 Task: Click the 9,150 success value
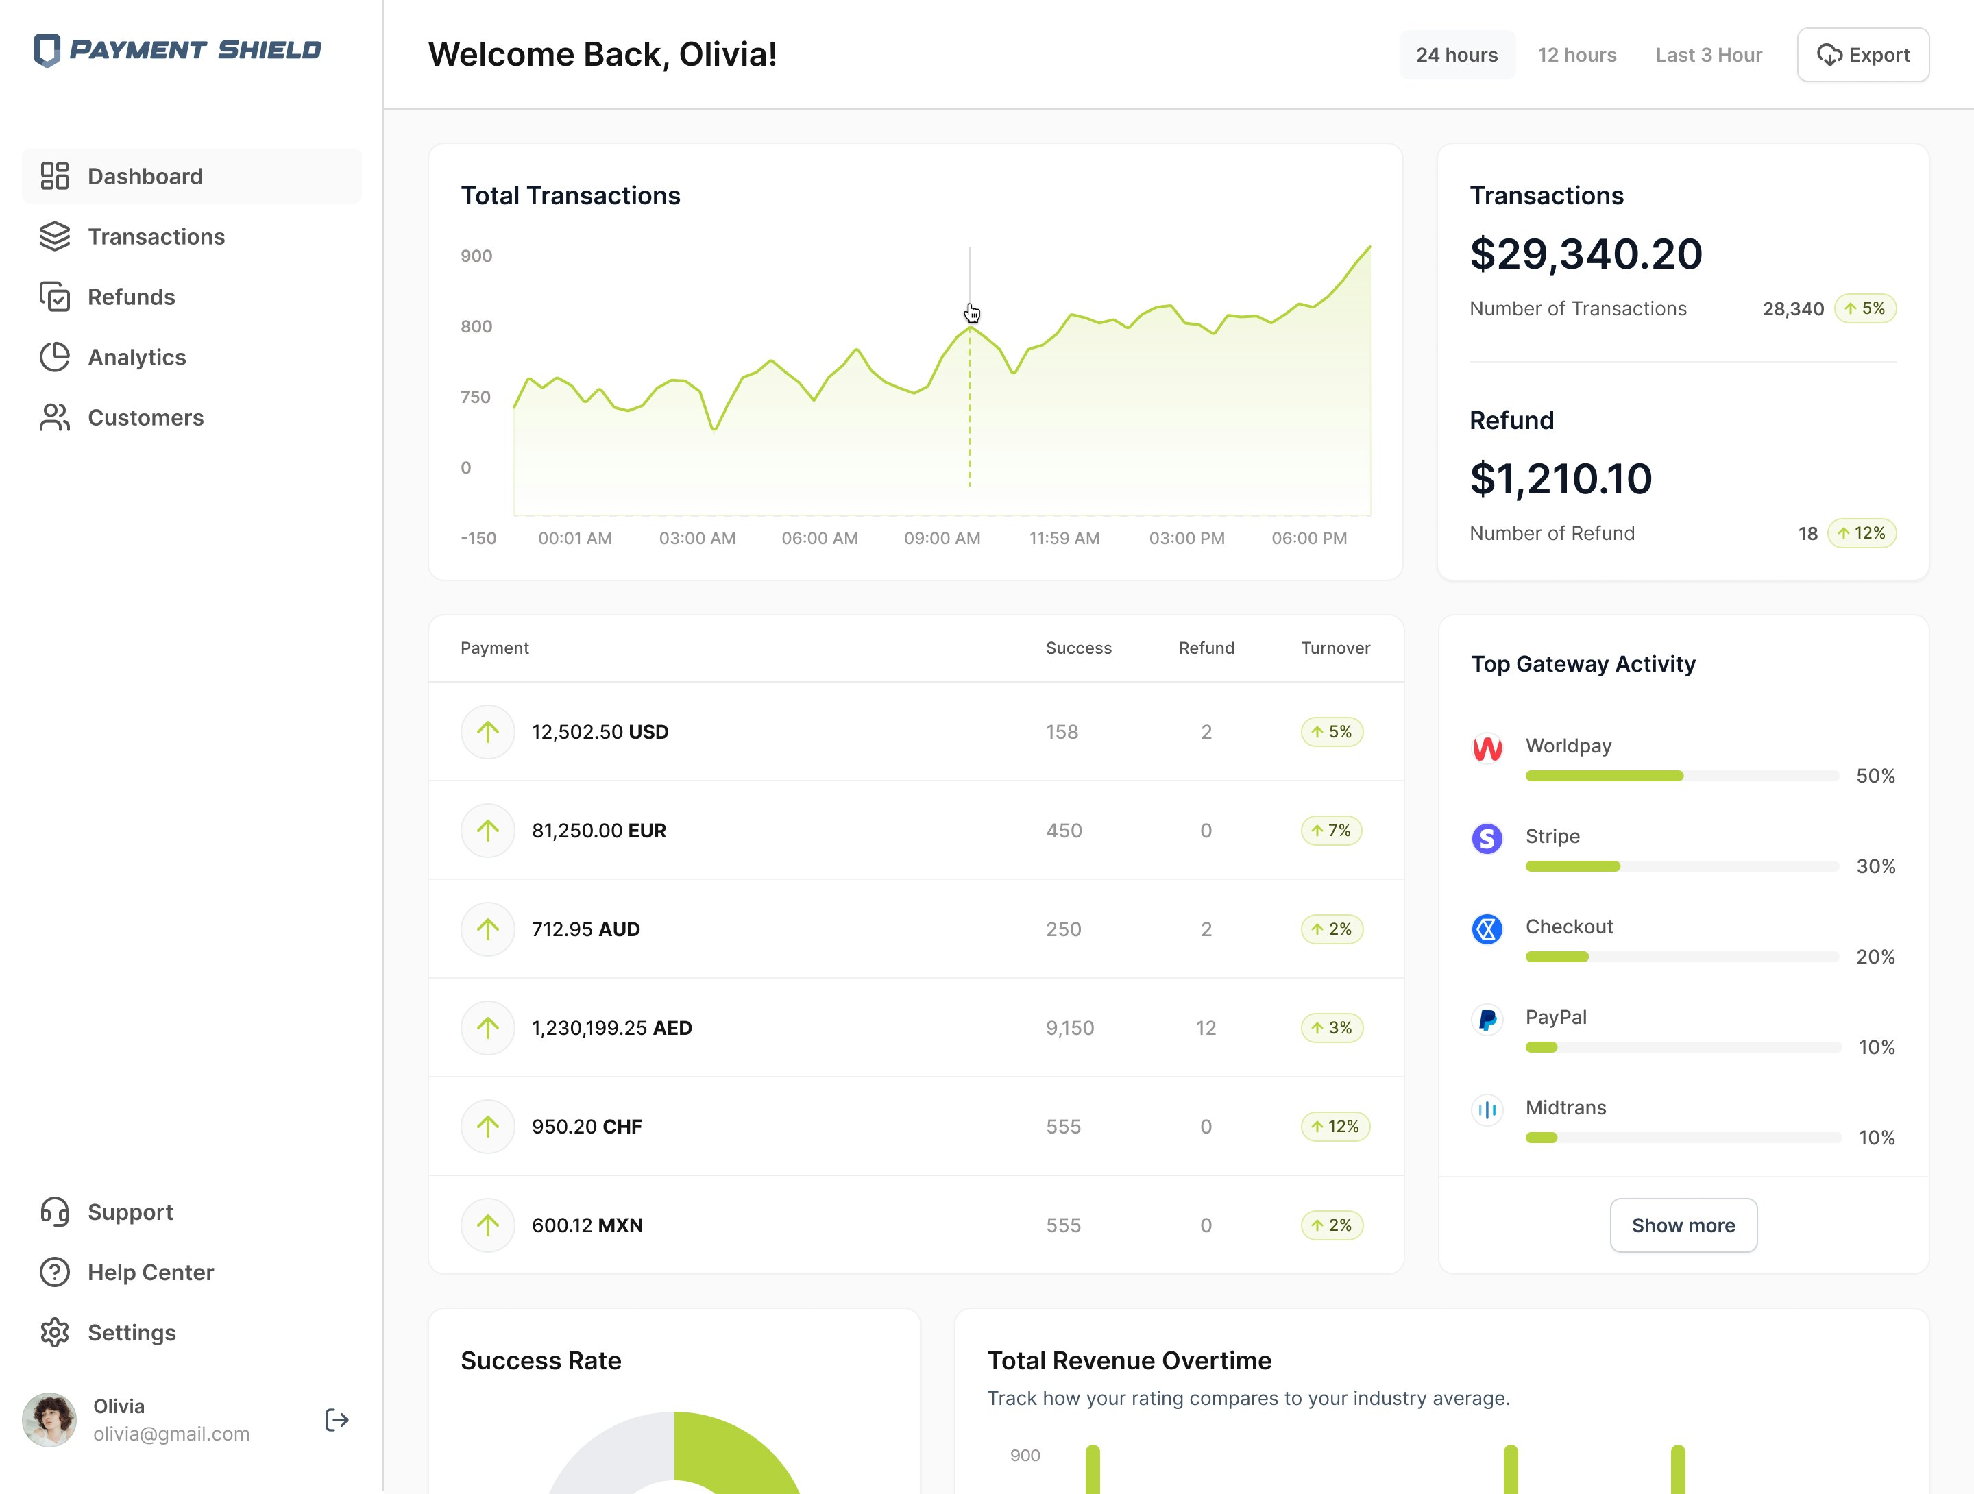pos(1070,1028)
